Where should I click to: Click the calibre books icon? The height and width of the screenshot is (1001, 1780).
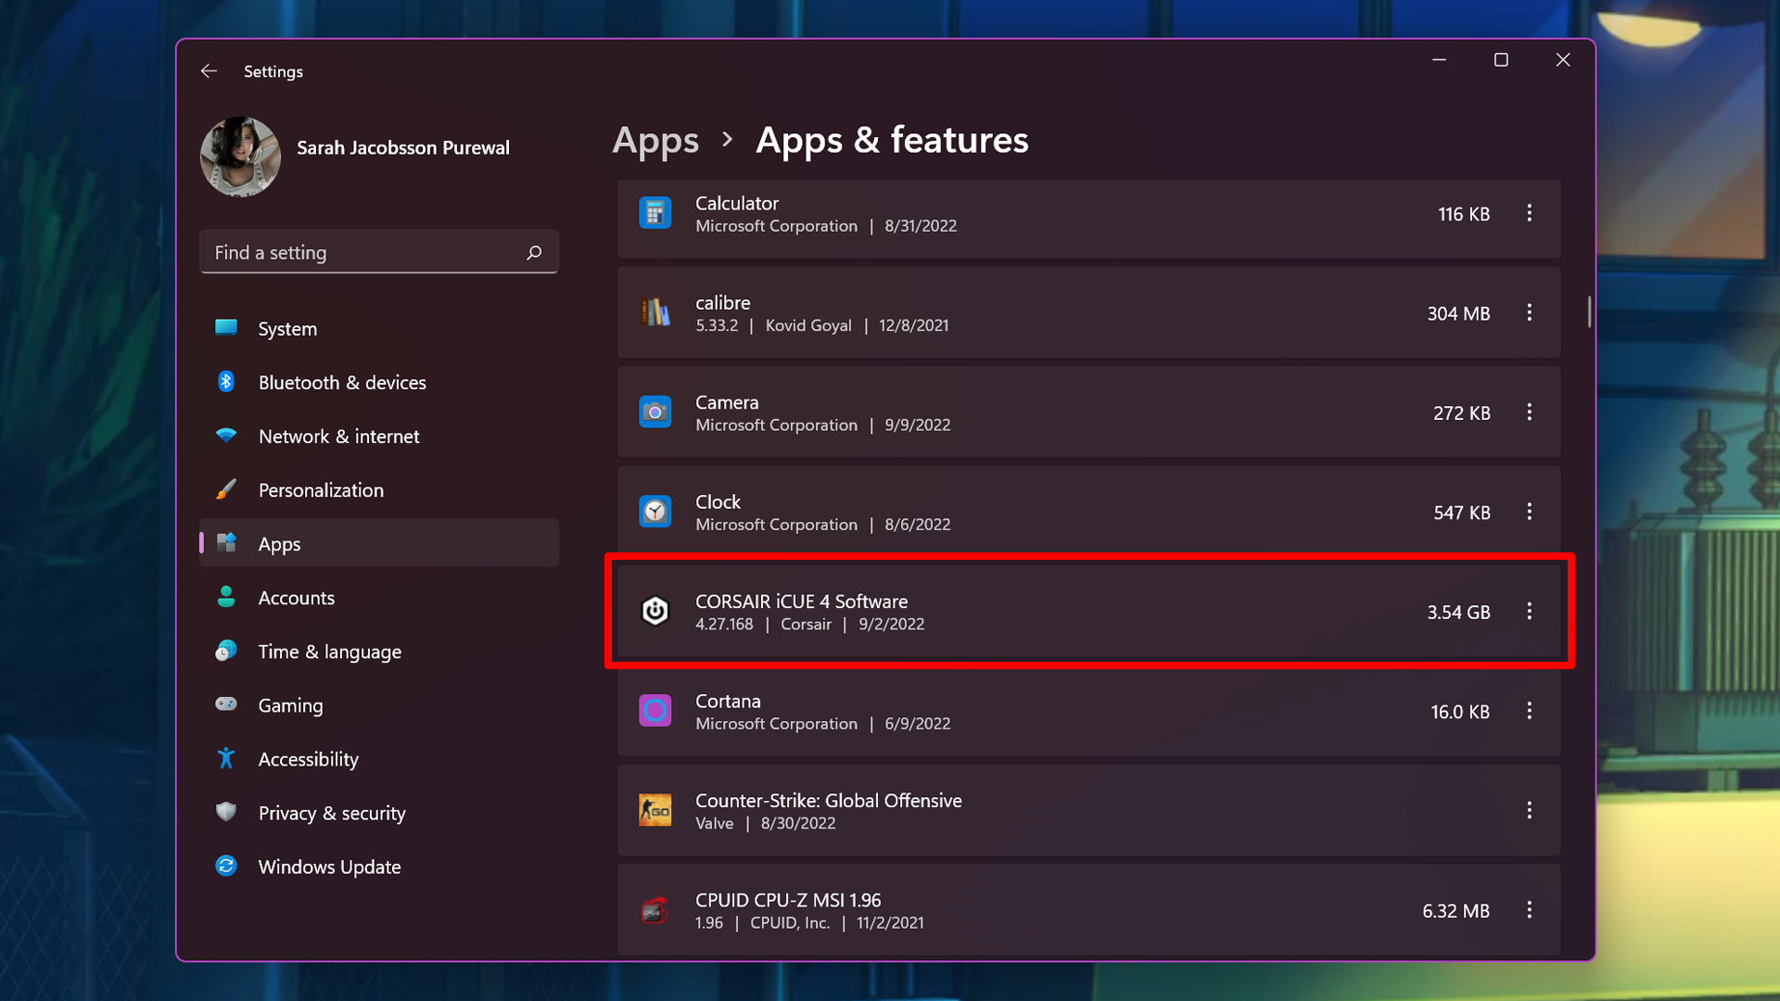coord(655,312)
